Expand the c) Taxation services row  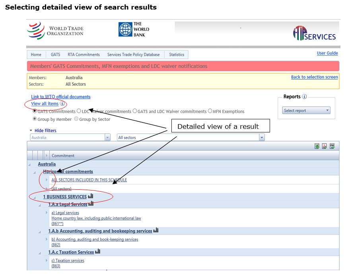coord(47,260)
